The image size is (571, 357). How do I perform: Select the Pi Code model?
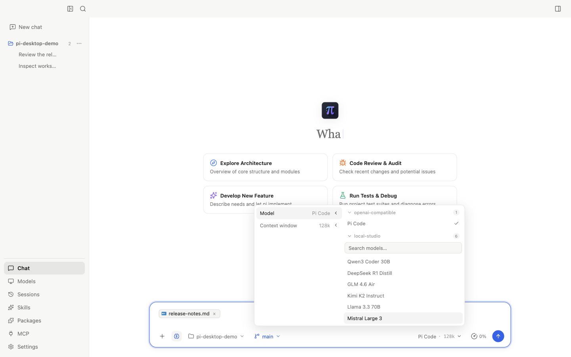[403, 224]
